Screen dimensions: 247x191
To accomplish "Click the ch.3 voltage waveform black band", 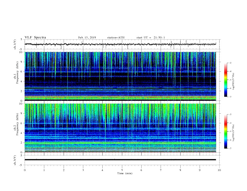I will 120,160.
